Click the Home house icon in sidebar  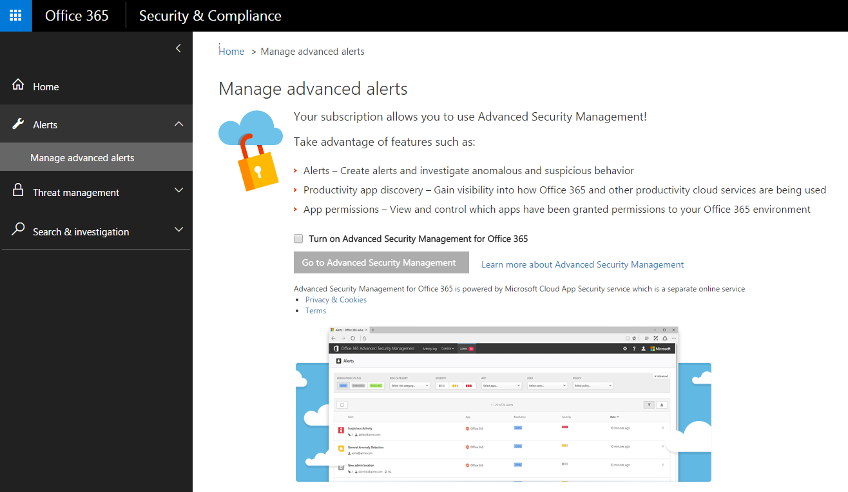pyautogui.click(x=18, y=84)
